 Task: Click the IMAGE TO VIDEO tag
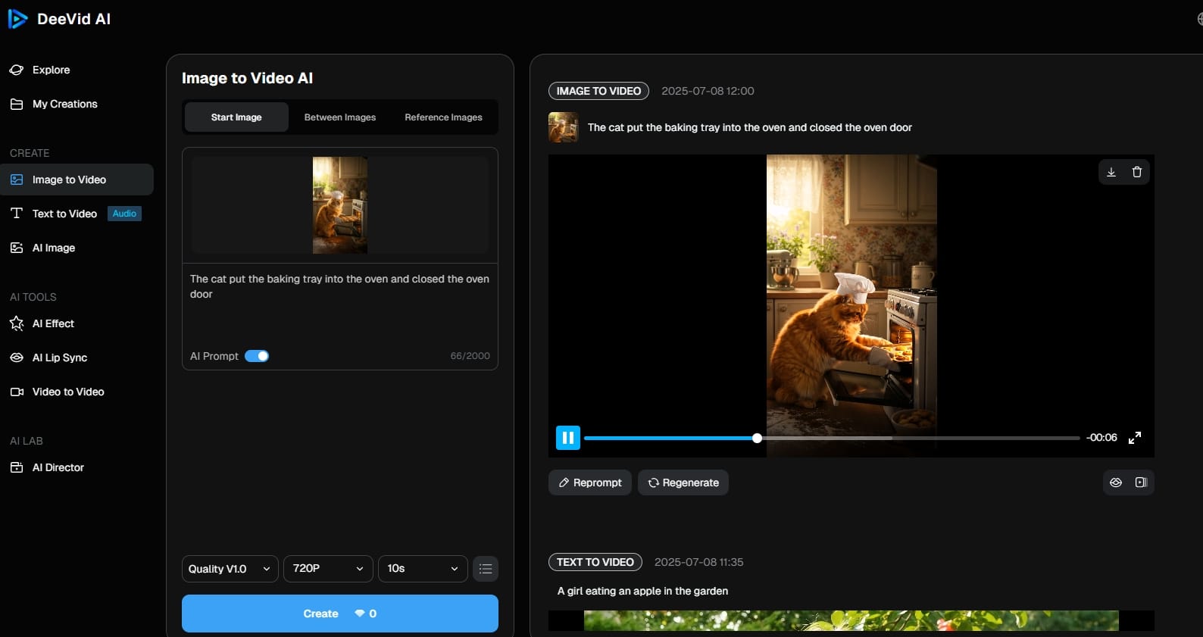click(598, 91)
